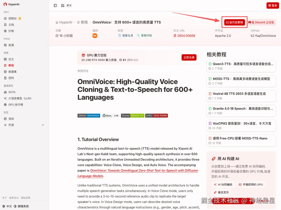Open 控制台 in sidebar
This screenshot has width=281, height=210.
pyautogui.click(x=12, y=18)
